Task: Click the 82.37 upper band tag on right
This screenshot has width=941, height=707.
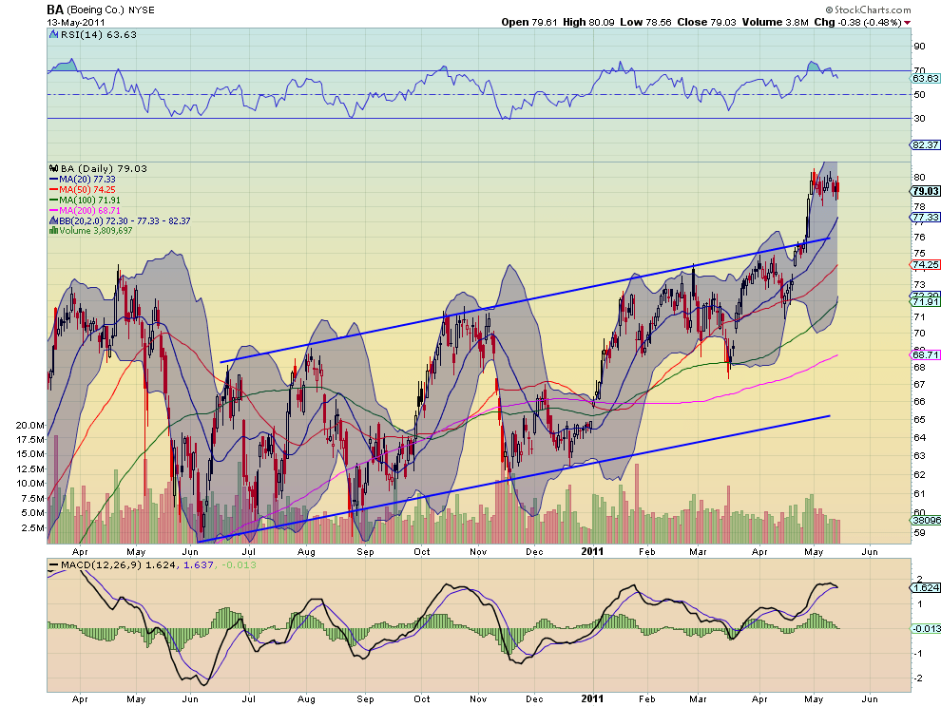Action: click(926, 144)
